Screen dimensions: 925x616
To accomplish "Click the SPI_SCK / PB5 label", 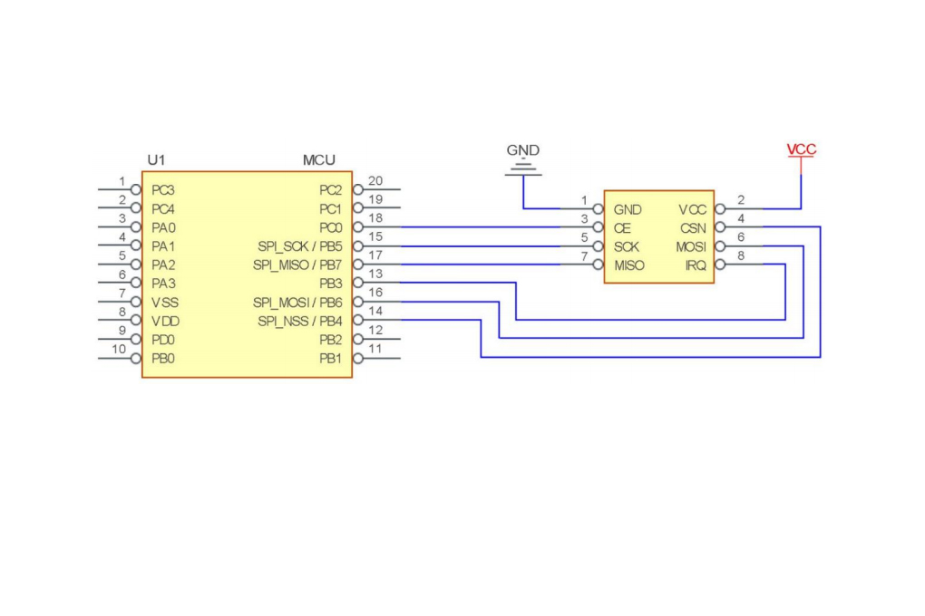I will (x=299, y=246).
